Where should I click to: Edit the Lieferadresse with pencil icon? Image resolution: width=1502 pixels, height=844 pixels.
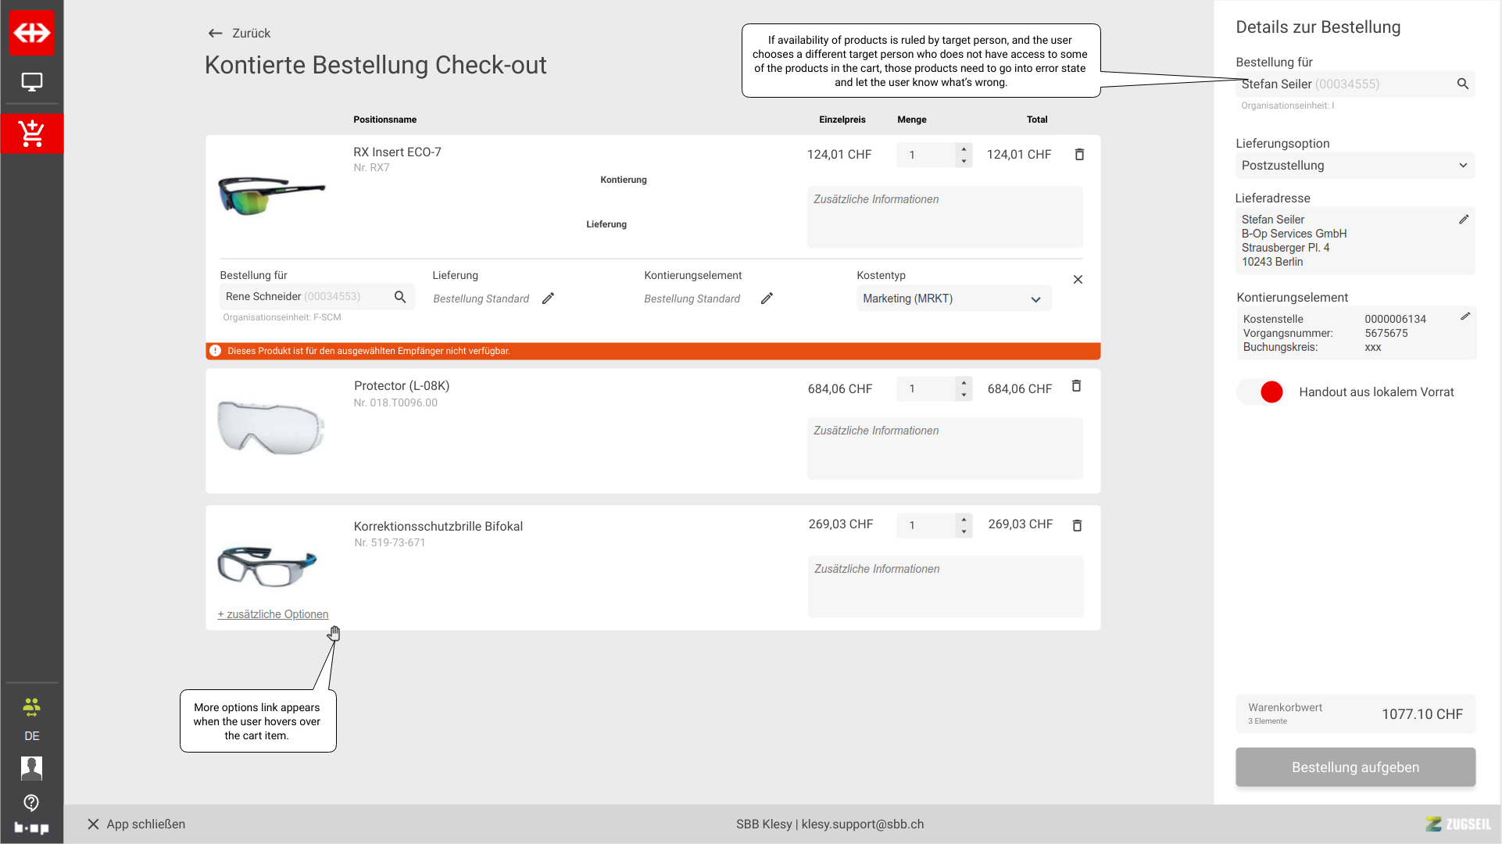(1464, 220)
